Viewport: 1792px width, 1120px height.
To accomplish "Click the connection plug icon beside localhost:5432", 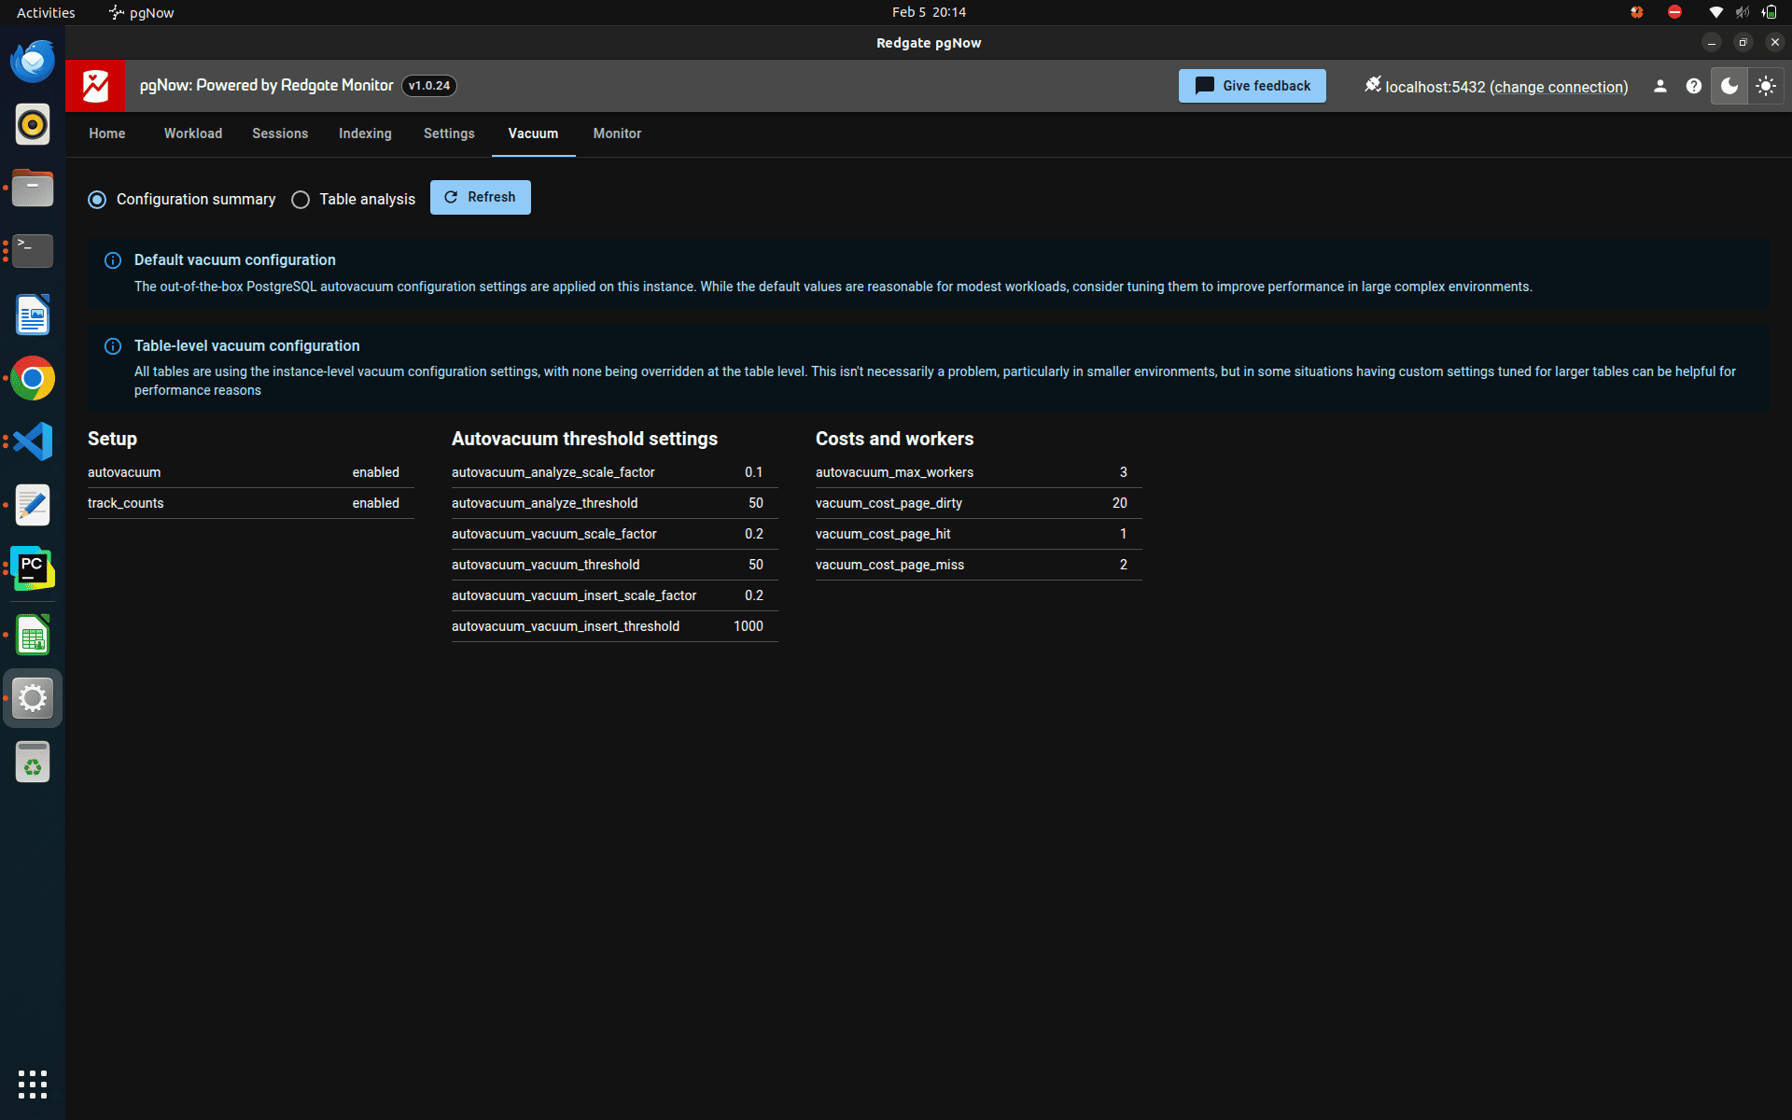I will click(1372, 84).
